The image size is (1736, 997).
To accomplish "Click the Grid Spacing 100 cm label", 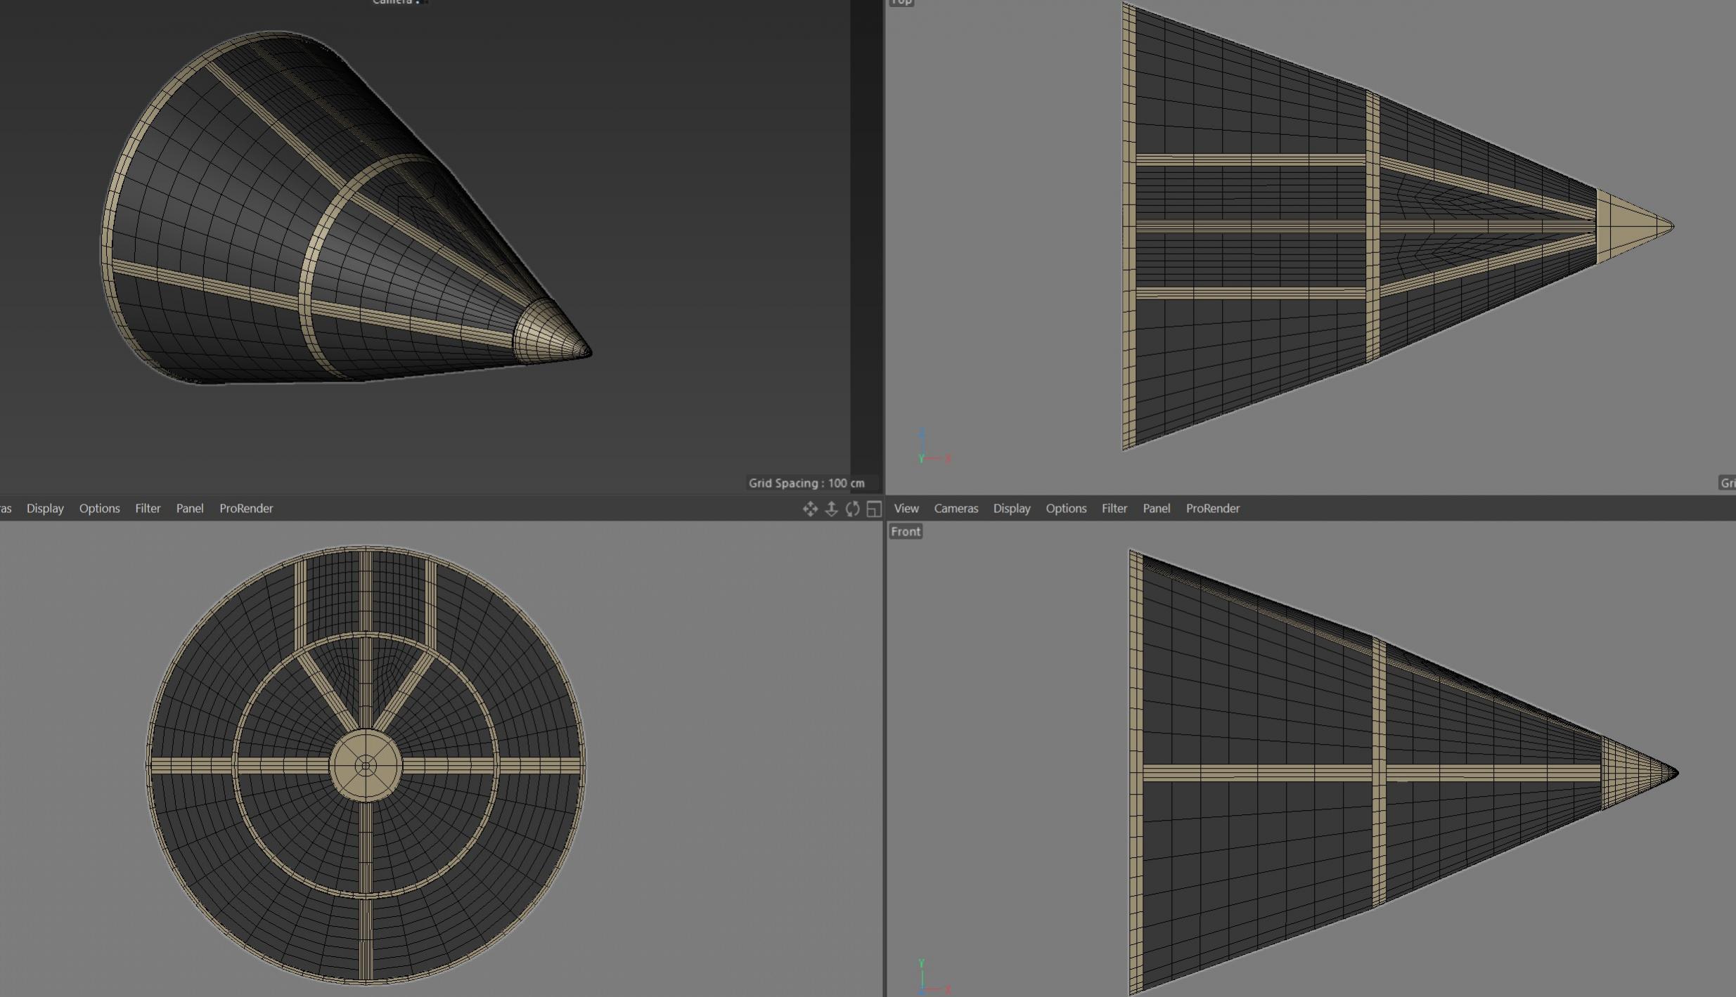I will coord(806,483).
